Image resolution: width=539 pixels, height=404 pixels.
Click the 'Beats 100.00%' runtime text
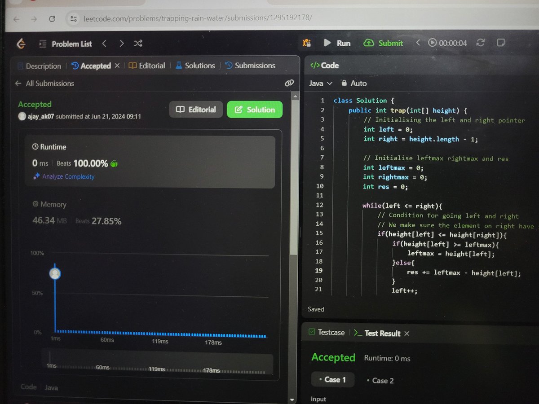tap(82, 164)
